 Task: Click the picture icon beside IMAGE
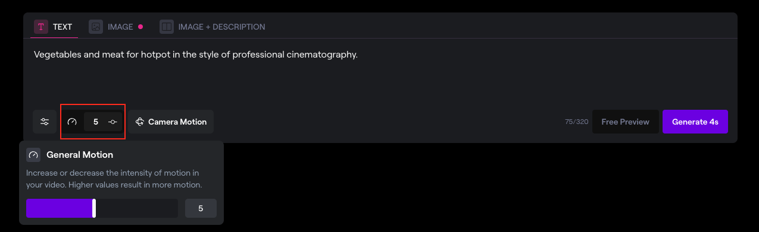[96, 27]
